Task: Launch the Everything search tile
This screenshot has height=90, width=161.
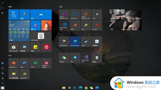Action: tap(136, 14)
